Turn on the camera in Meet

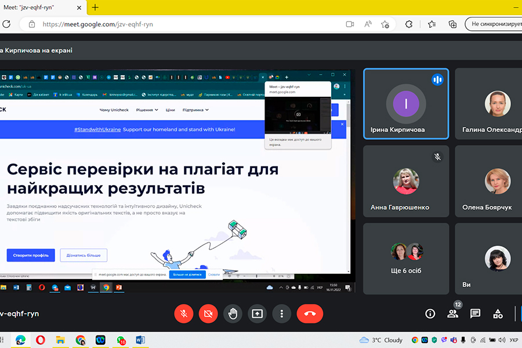coord(208,314)
